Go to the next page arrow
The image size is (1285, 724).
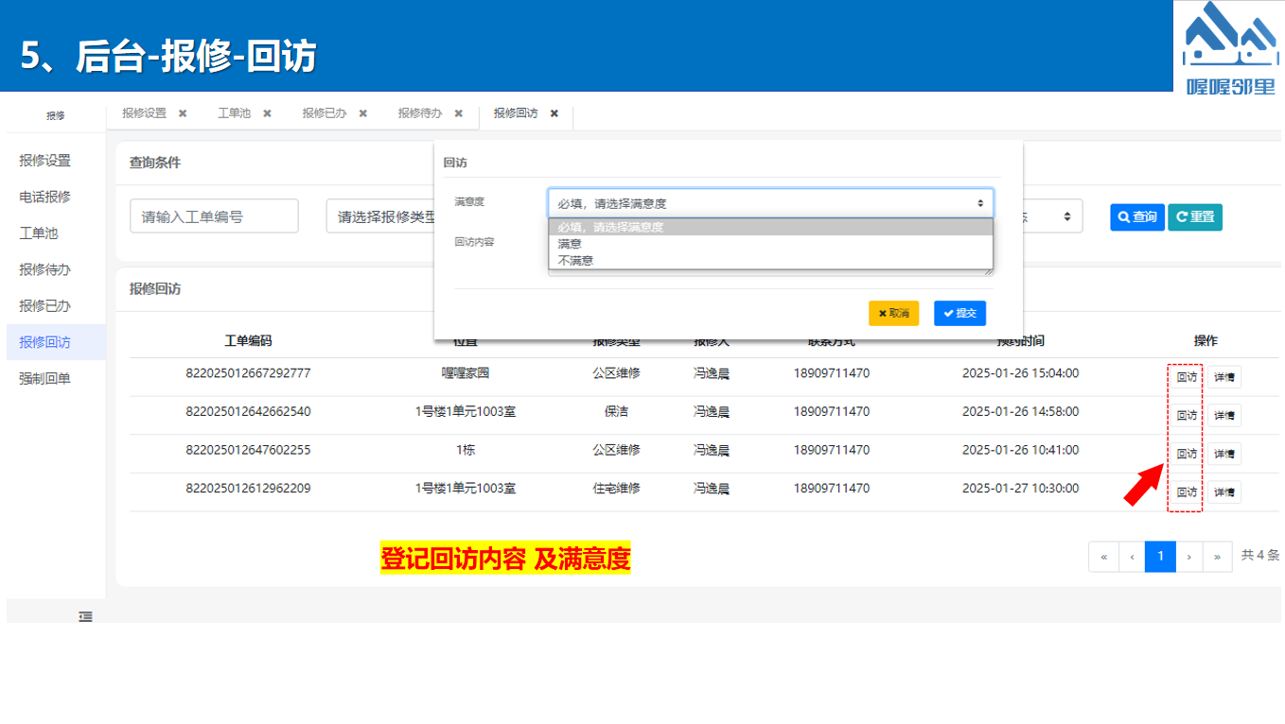(x=1189, y=557)
